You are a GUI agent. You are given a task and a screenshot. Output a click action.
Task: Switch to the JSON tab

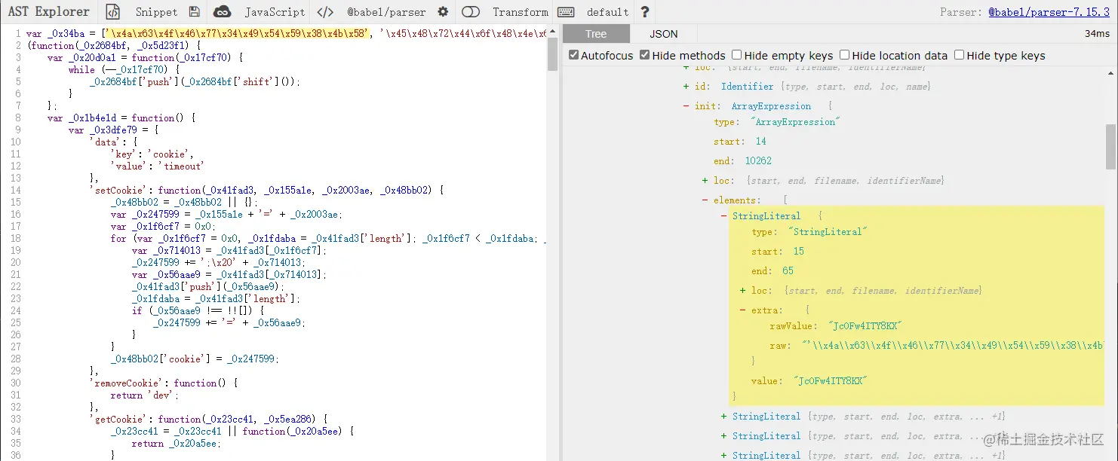664,34
